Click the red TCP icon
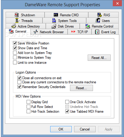Screen dimensions: 124x137 73,32
